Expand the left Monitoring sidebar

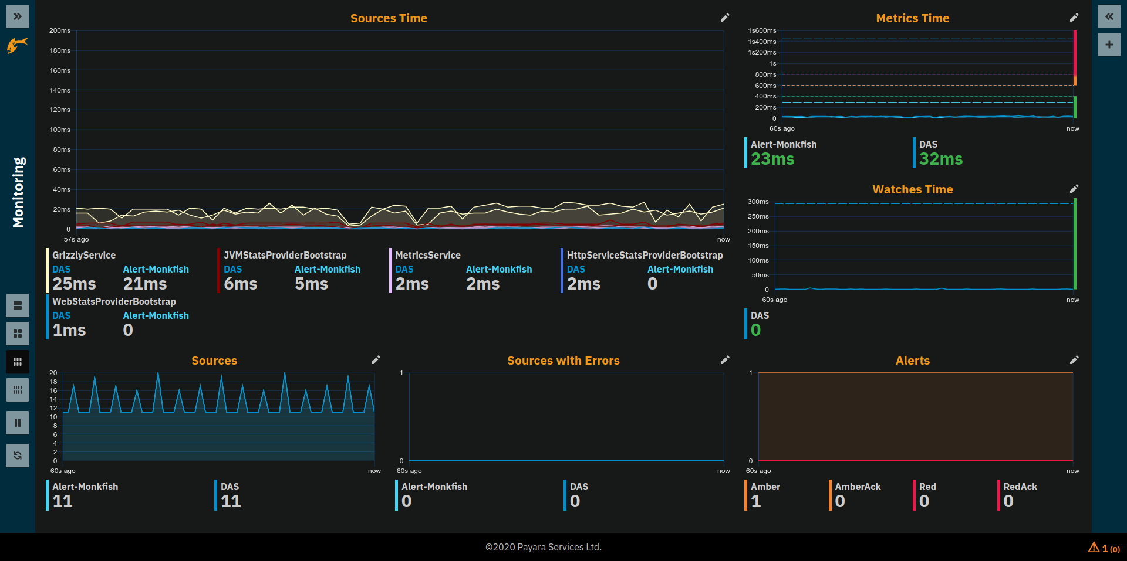coord(18,16)
